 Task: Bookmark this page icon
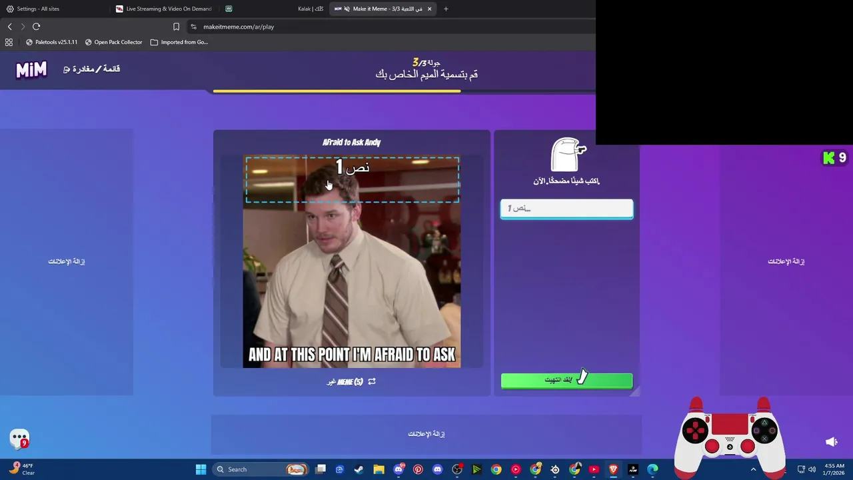pos(176,27)
